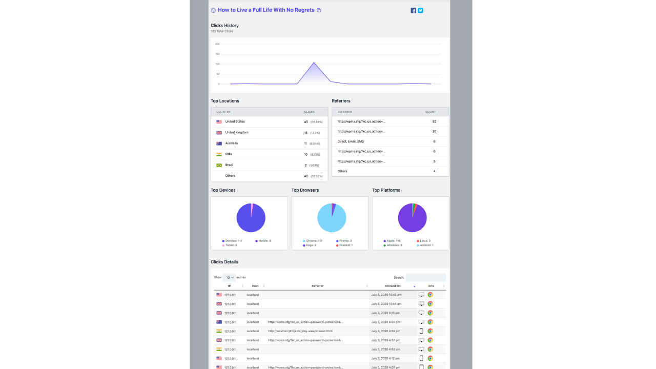
Task: Click 'Others' in the Referrers table
Action: click(x=342, y=171)
